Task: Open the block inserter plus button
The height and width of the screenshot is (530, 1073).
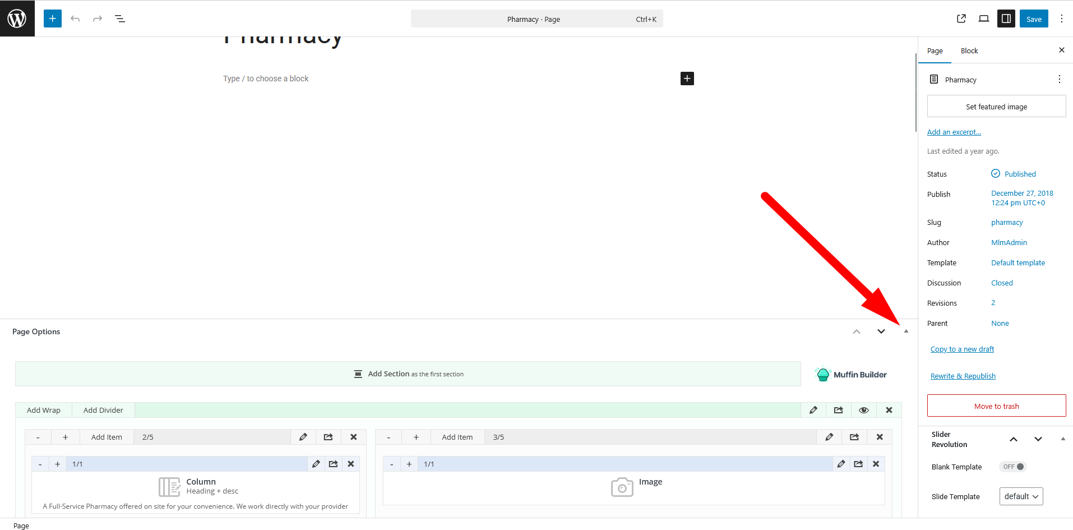Action: (53, 19)
